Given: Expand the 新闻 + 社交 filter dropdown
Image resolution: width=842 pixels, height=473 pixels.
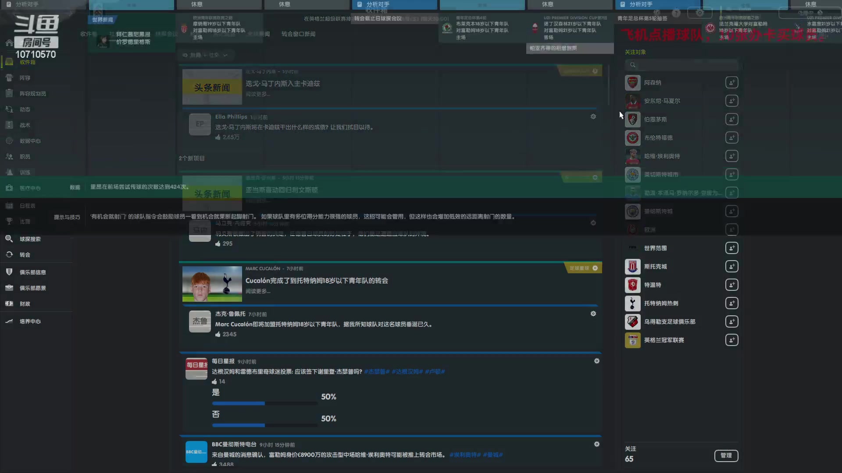Looking at the screenshot, I should (205, 55).
